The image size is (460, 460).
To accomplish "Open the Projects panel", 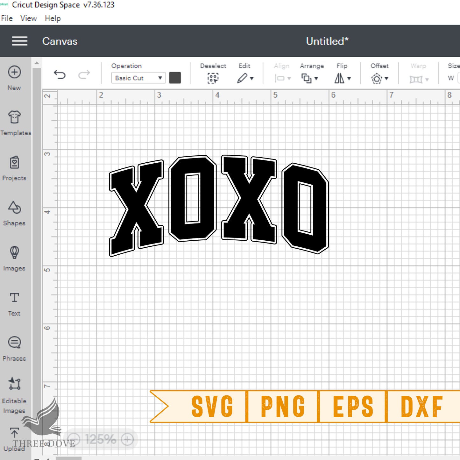I will (14, 168).
